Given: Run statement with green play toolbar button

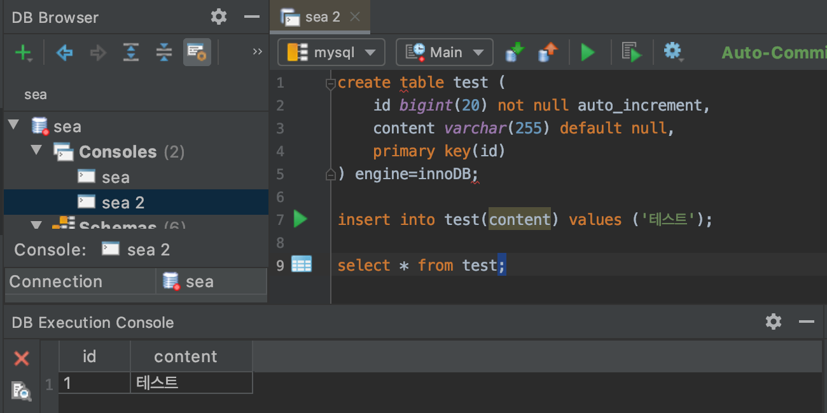Looking at the screenshot, I should (x=588, y=53).
